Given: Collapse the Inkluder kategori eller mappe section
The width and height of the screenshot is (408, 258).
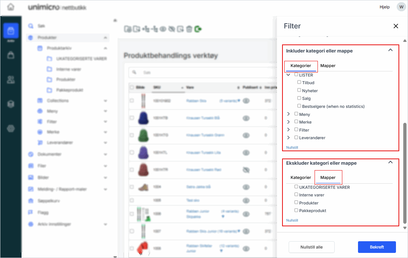Looking at the screenshot, I should coord(390,50).
